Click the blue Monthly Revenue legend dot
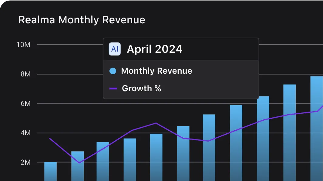323x181 pixels. point(113,71)
